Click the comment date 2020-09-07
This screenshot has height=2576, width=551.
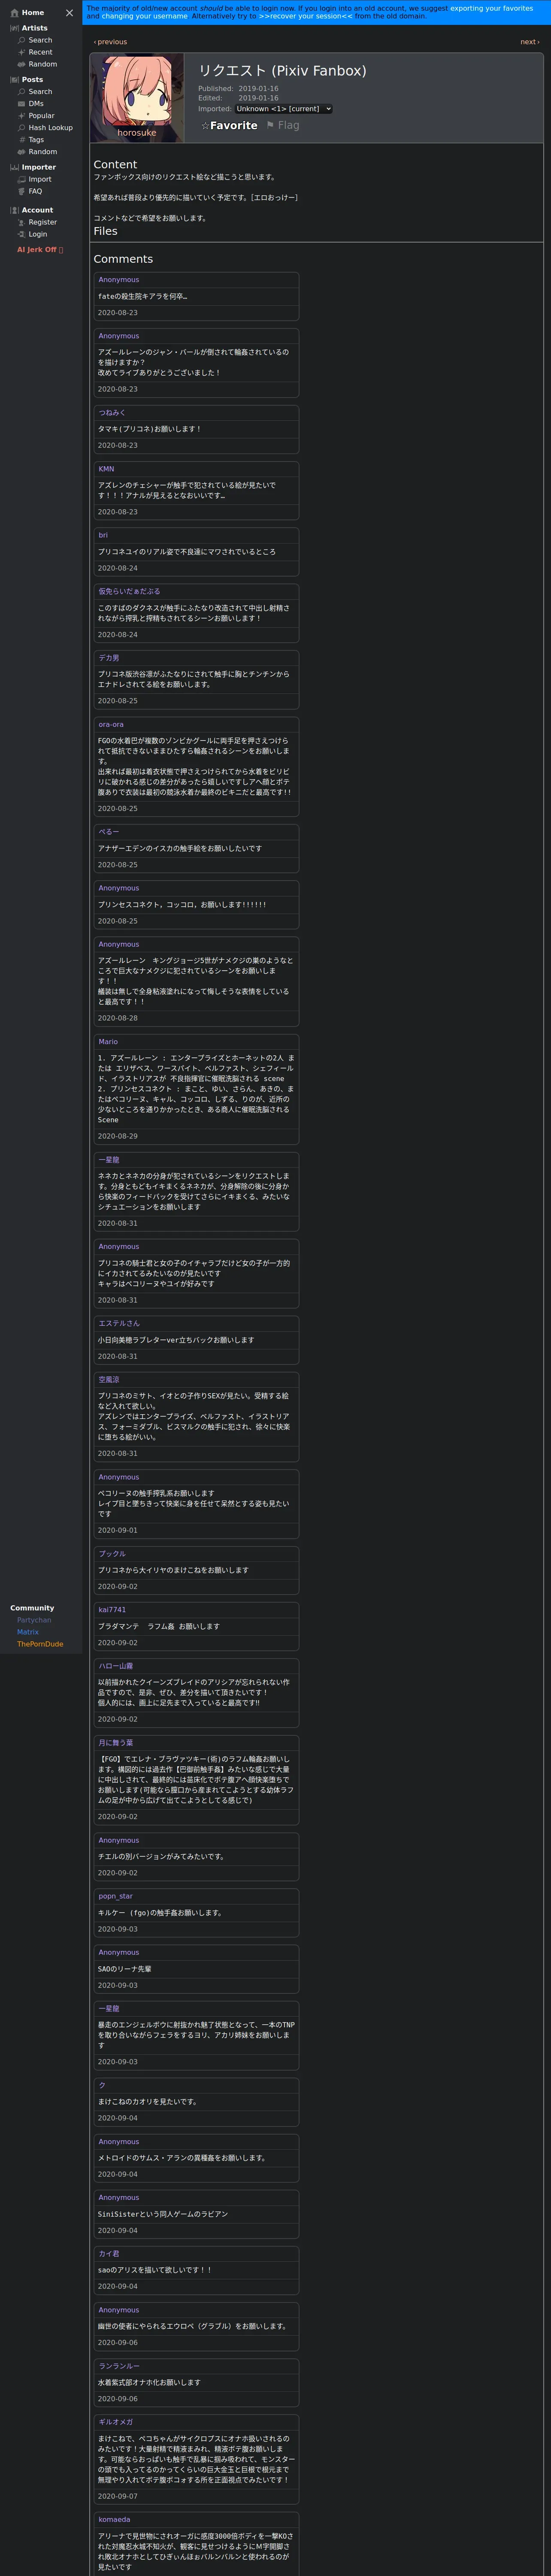click(x=118, y=2496)
